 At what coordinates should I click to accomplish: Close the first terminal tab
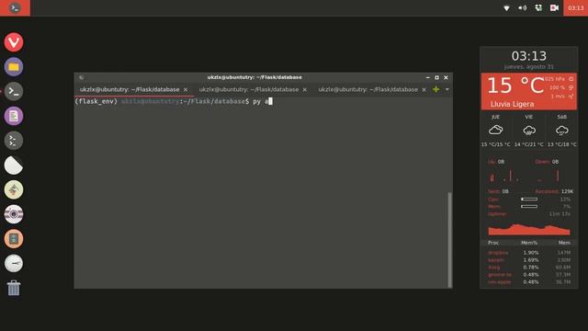pyautogui.click(x=186, y=90)
